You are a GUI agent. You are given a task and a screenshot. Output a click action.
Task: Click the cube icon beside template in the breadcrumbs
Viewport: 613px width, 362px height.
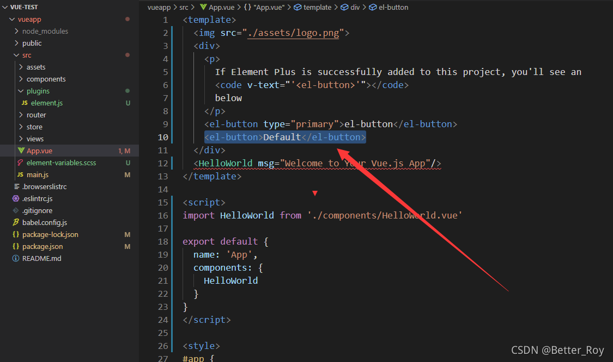[296, 7]
